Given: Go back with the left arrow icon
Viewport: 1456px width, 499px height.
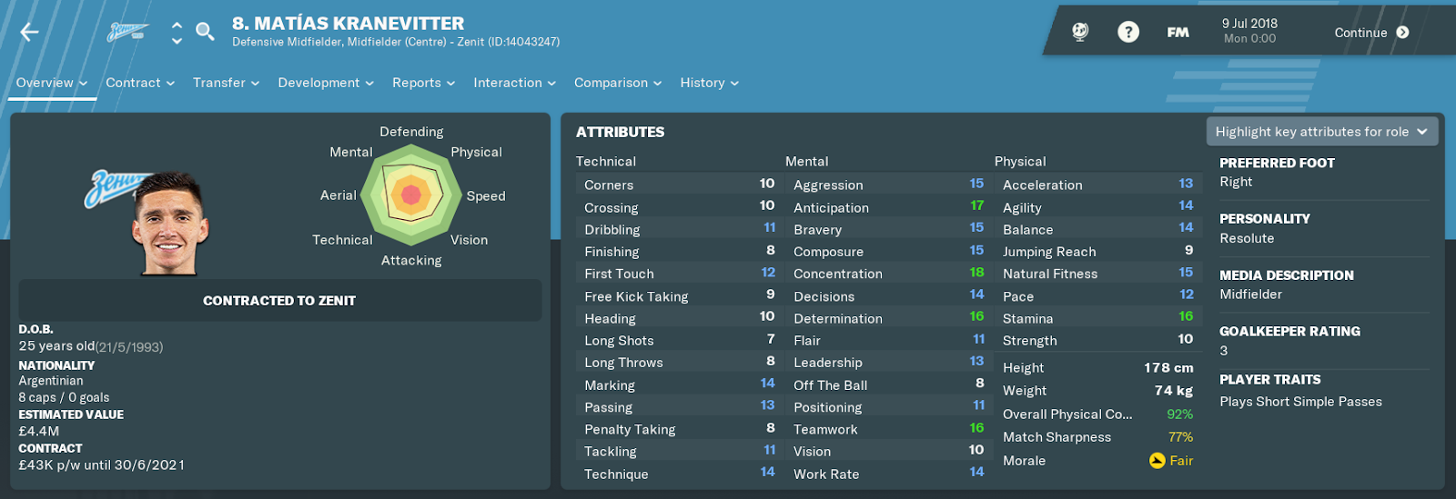Looking at the screenshot, I should (29, 33).
